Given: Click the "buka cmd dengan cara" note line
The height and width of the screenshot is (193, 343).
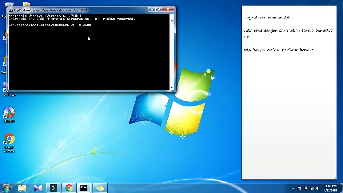Looking at the screenshot, I should (x=288, y=34).
